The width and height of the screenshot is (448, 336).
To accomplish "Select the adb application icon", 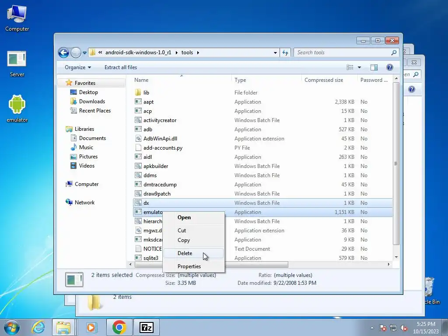I will point(138,129).
